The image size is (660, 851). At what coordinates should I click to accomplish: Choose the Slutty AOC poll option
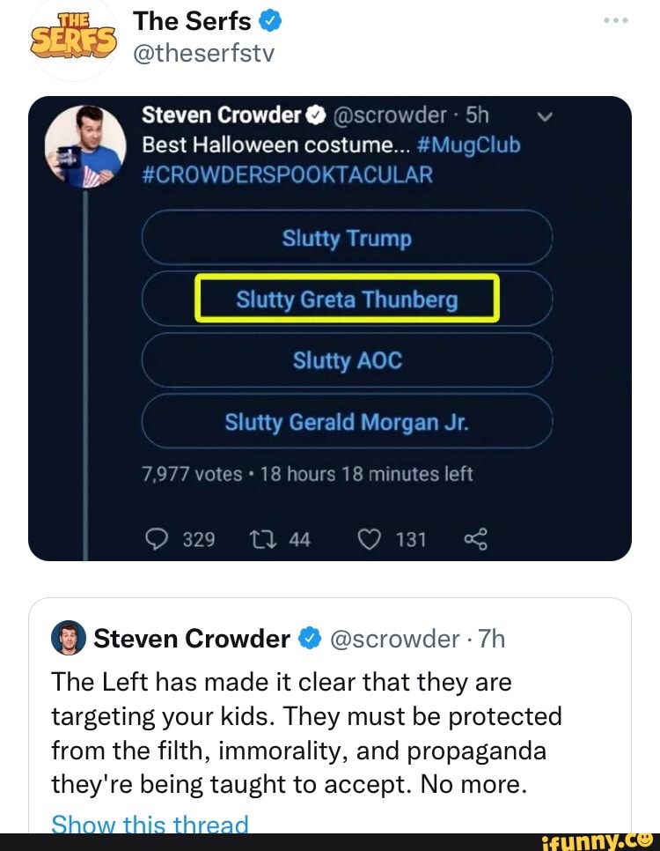[x=347, y=361]
